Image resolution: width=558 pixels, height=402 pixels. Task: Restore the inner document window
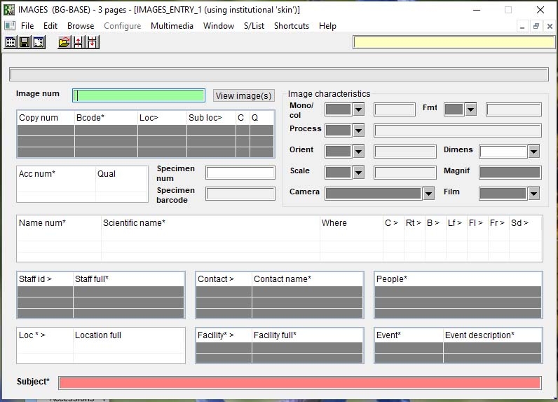[536, 26]
